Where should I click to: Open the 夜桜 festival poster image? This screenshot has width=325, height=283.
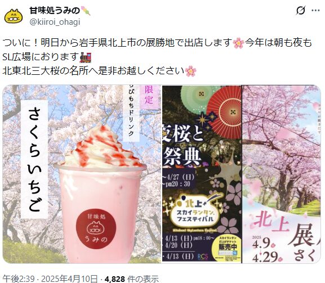point(202,174)
